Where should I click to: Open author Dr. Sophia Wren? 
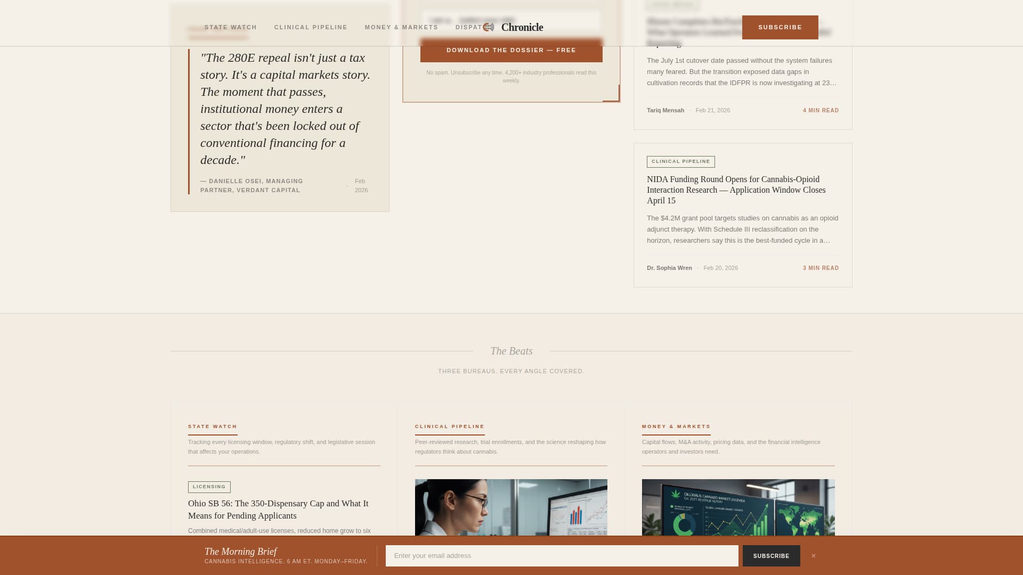[669, 268]
